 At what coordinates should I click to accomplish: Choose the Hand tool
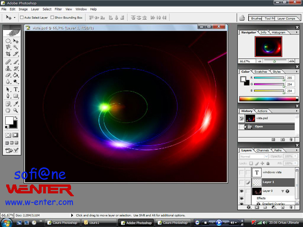point(9,110)
